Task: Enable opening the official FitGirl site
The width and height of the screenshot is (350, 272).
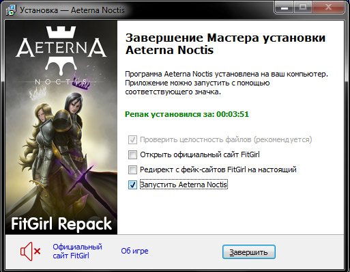Action: coord(132,154)
